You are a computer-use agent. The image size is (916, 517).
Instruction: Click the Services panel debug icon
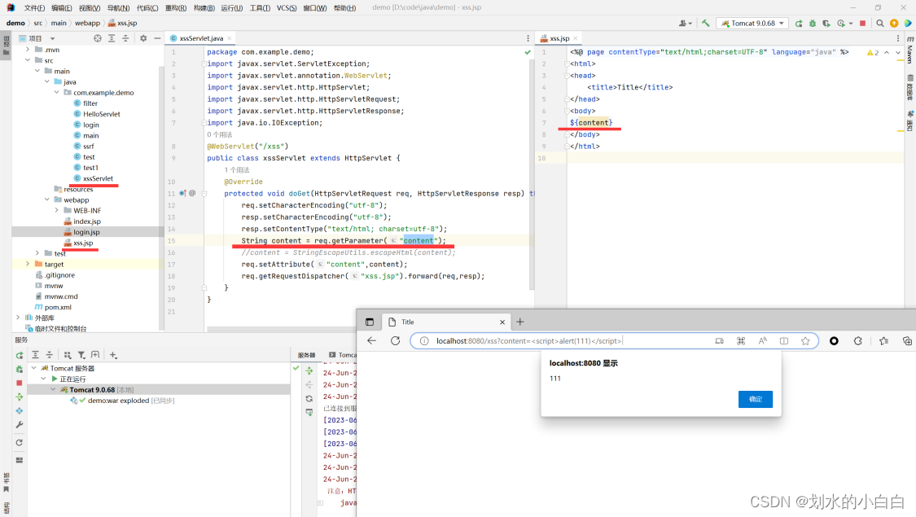pyautogui.click(x=20, y=369)
